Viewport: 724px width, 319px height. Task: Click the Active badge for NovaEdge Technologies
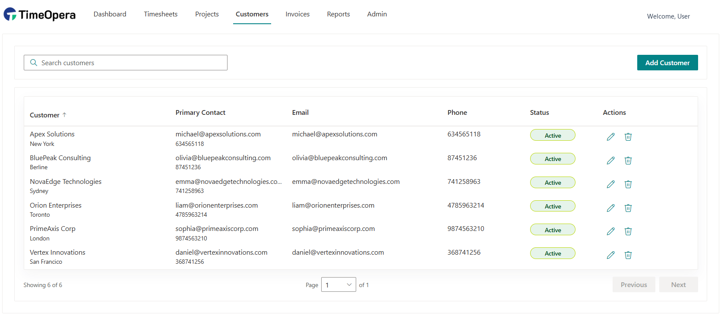tap(553, 183)
